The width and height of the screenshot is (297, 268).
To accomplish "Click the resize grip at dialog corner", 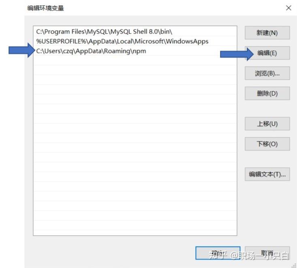I will pos(295,266).
